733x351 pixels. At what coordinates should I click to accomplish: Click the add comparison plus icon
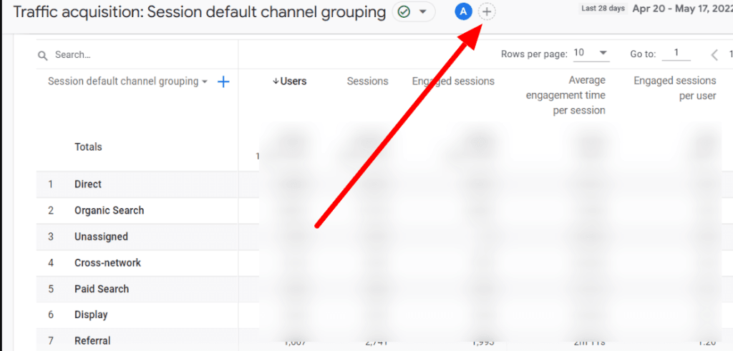[x=487, y=12]
